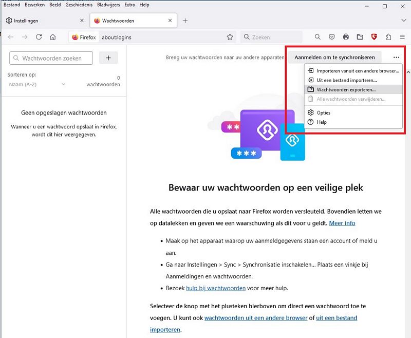The image size is (411, 338).
Task: Open the Firefox hamburger application menu
Action: pos(402,37)
